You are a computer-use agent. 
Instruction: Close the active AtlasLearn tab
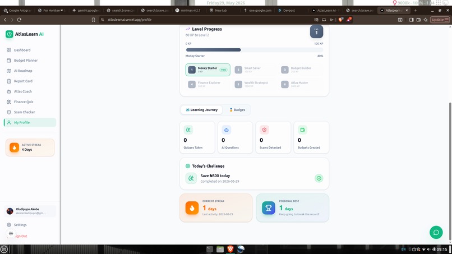point(407,11)
